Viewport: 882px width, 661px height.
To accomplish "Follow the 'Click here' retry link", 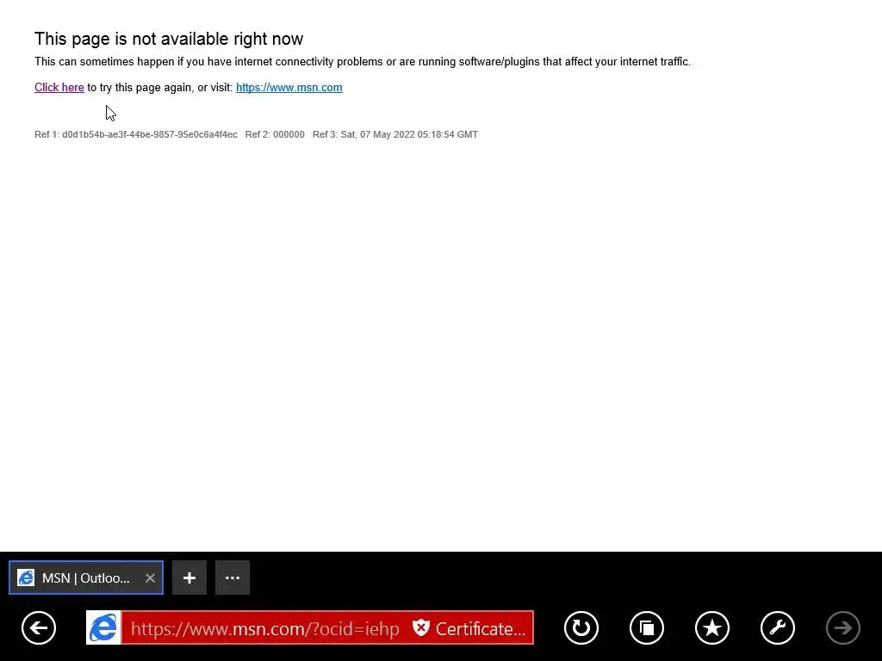I will (59, 87).
